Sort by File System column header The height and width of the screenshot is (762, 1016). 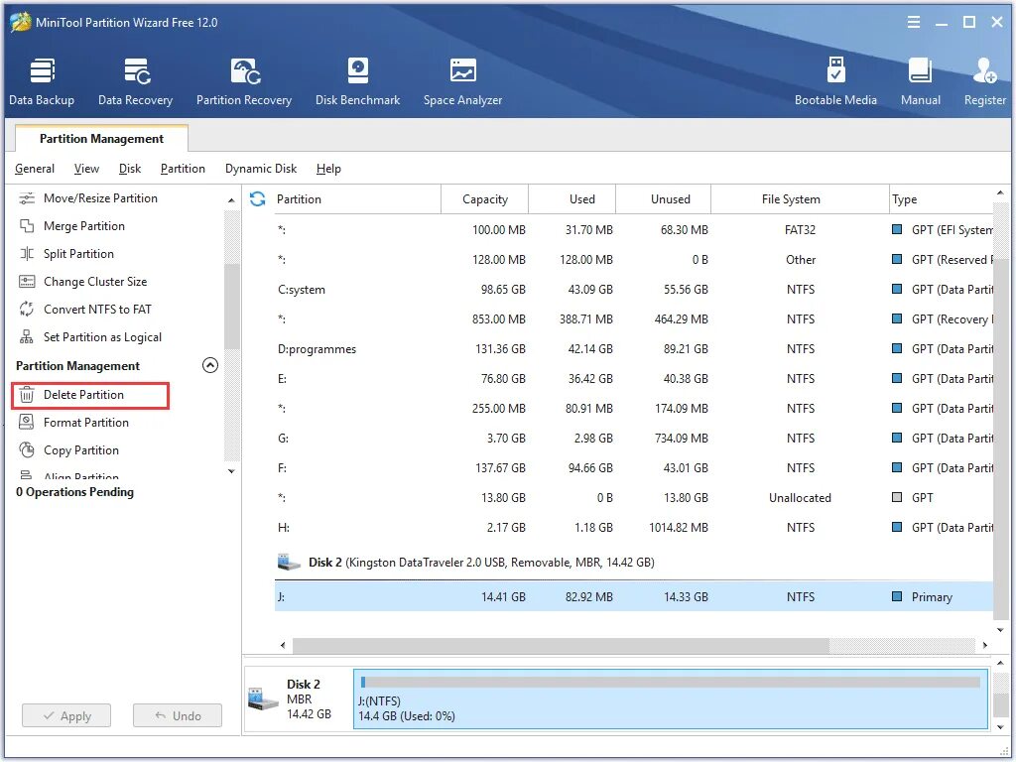coord(801,198)
